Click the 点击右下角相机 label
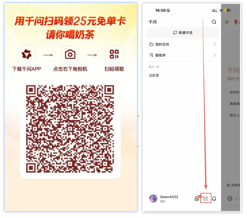 (x=70, y=69)
